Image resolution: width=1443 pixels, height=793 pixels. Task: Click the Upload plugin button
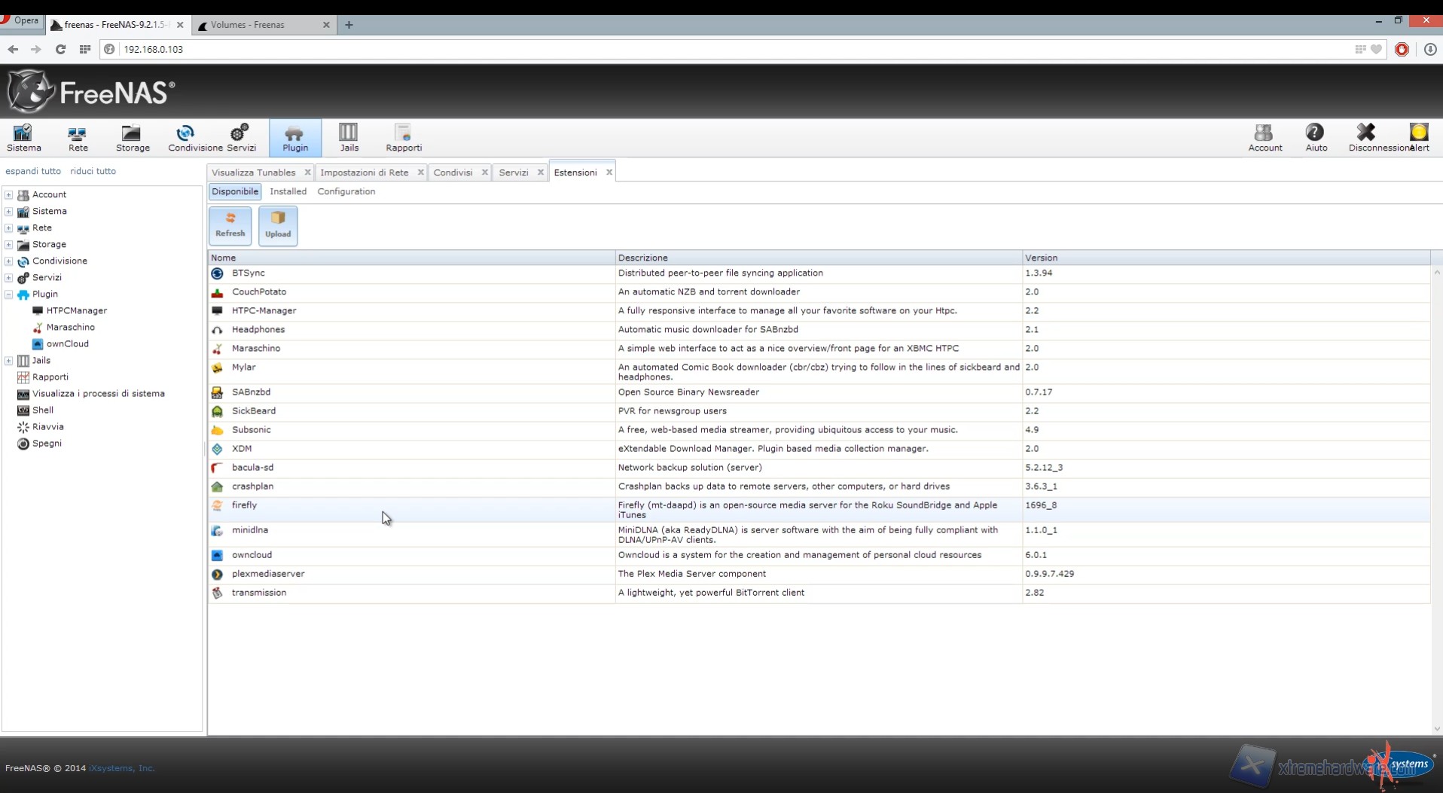278,225
